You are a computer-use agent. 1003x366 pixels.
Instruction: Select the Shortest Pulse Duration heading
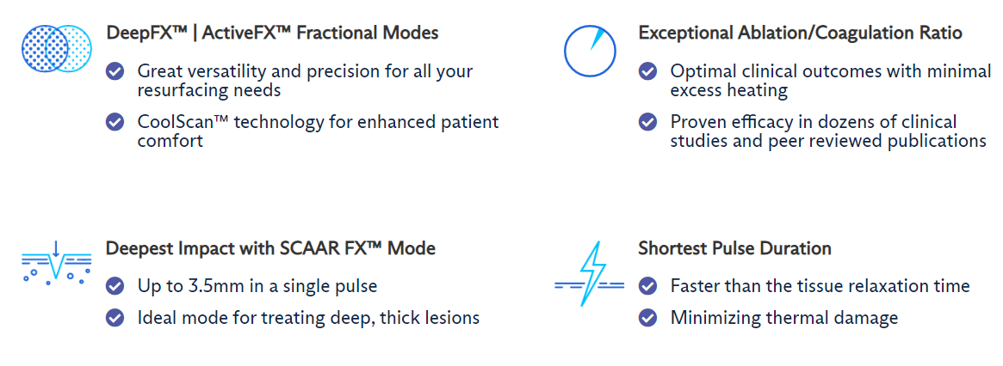735,247
